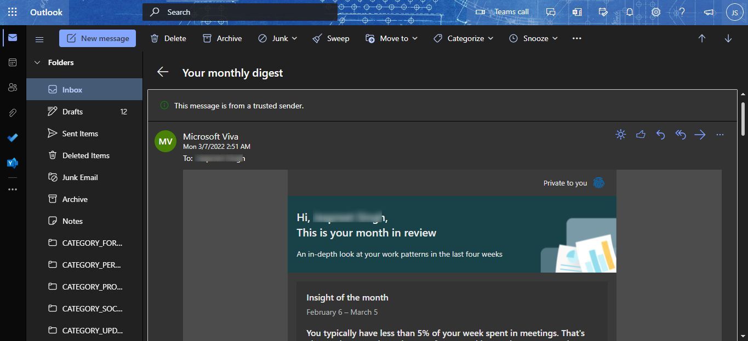Screen dimensions: 748x341
Task: Toggle the hamburger navigation pane button
Action: tap(39, 39)
